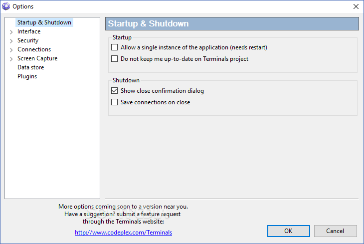
Task: Enable single instance of the application checkbox
Action: (115, 47)
